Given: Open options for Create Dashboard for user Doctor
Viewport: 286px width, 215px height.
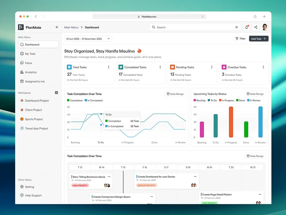Looking at the screenshot, I should point(195,176).
